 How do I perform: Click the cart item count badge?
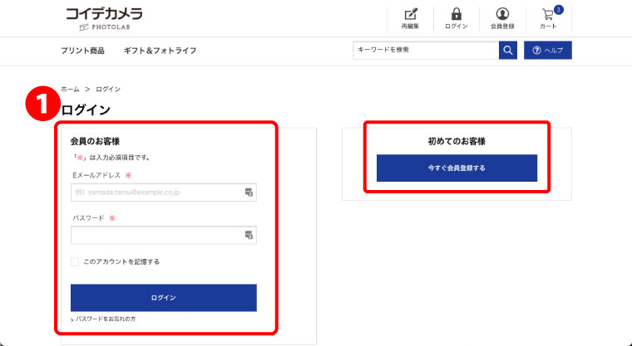tap(559, 9)
